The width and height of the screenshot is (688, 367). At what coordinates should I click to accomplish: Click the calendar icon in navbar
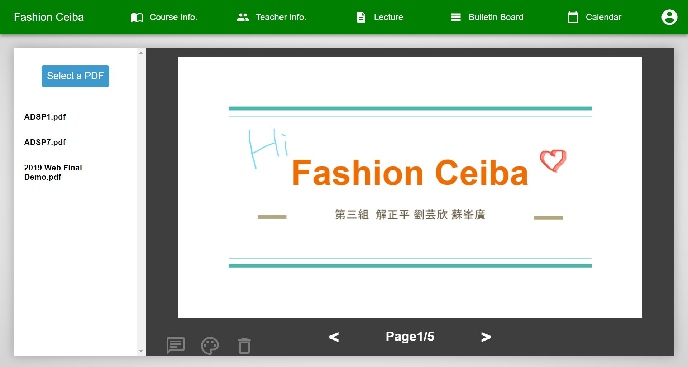pos(573,17)
